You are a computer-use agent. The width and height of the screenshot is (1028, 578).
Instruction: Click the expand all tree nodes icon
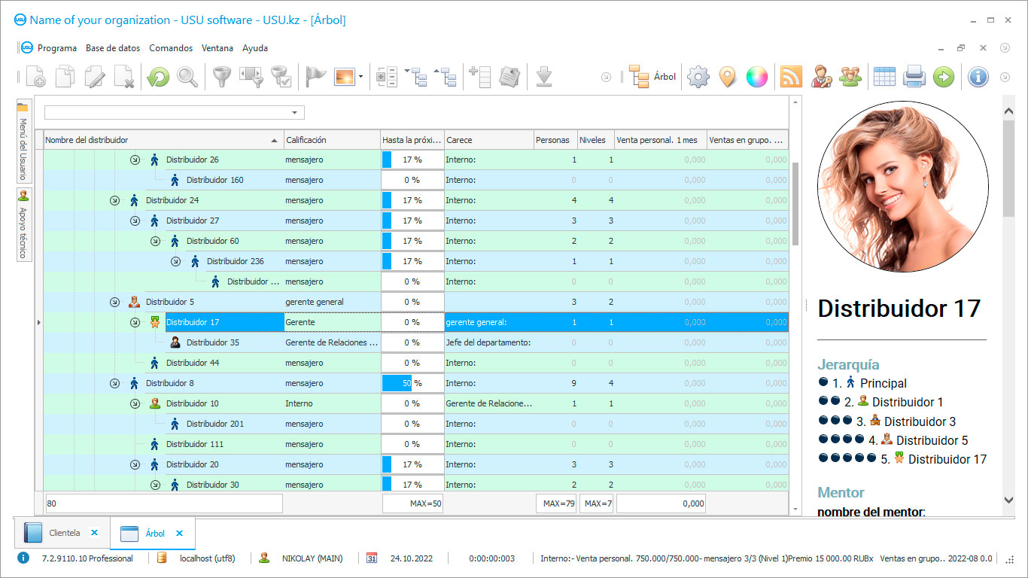tap(416, 77)
